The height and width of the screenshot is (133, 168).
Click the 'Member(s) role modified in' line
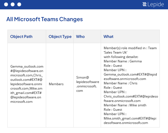130,48
